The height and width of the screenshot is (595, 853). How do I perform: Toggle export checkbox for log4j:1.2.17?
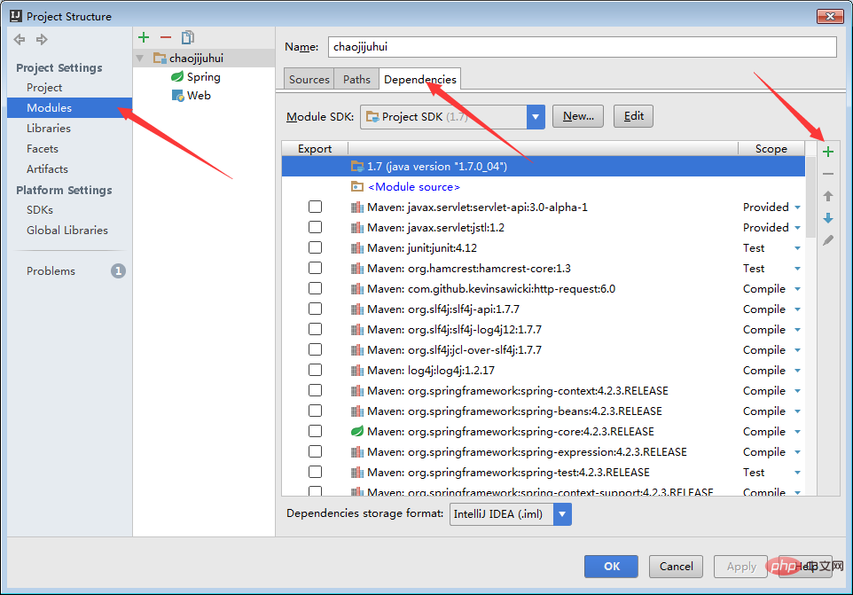(x=315, y=370)
